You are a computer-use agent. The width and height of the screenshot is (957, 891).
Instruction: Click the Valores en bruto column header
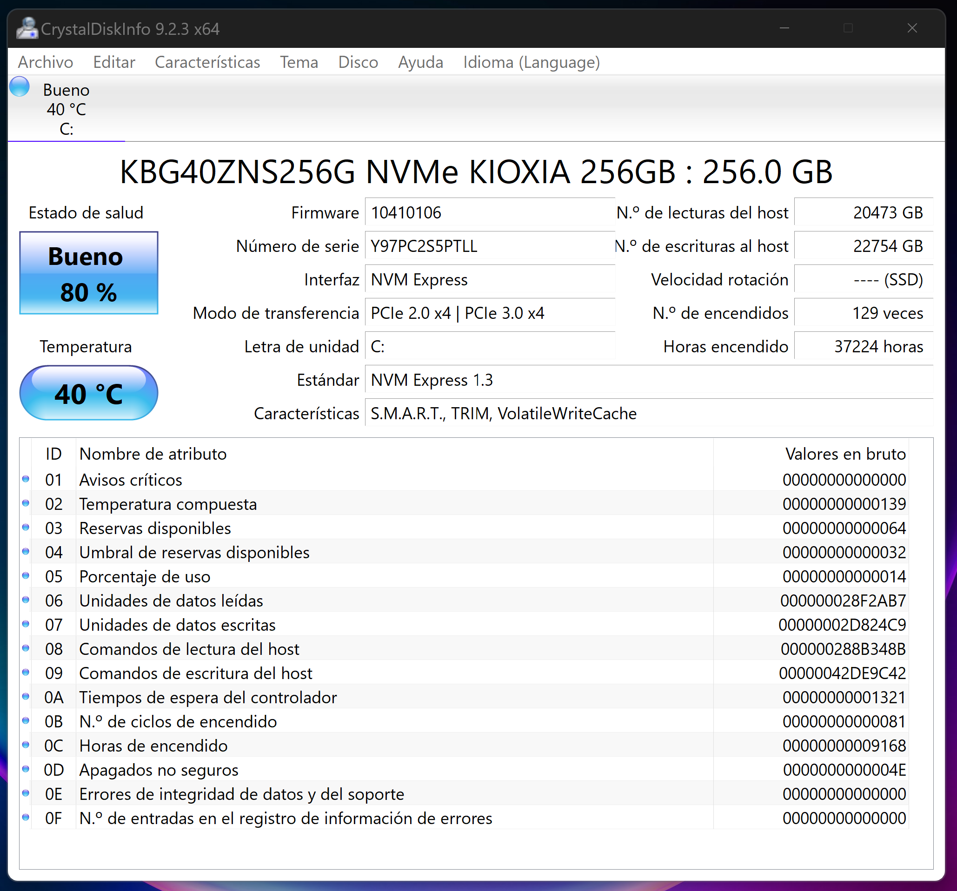pyautogui.click(x=811, y=454)
